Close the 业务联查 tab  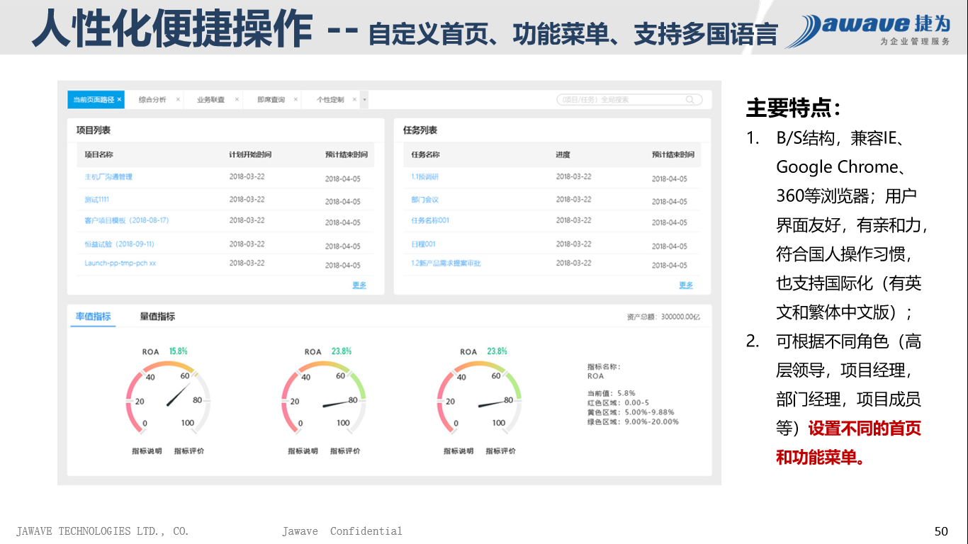click(x=237, y=100)
